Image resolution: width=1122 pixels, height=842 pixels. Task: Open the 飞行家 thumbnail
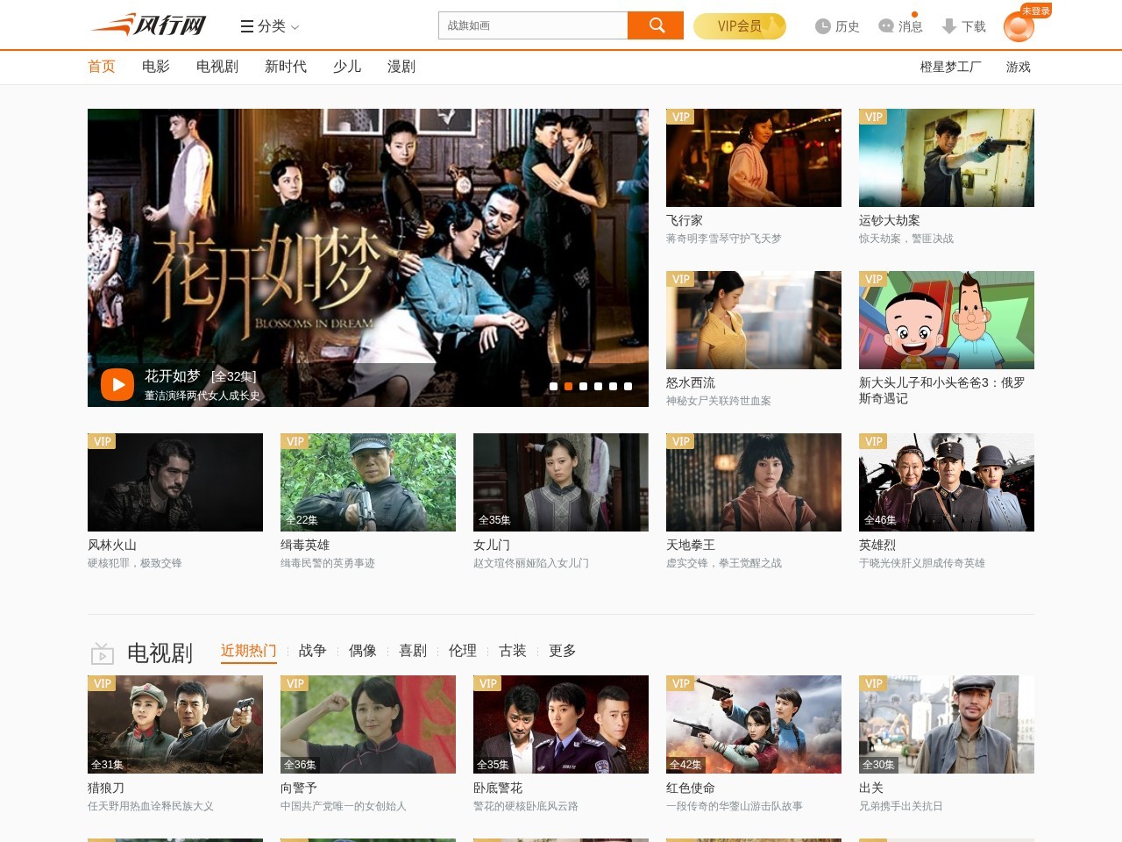754,158
